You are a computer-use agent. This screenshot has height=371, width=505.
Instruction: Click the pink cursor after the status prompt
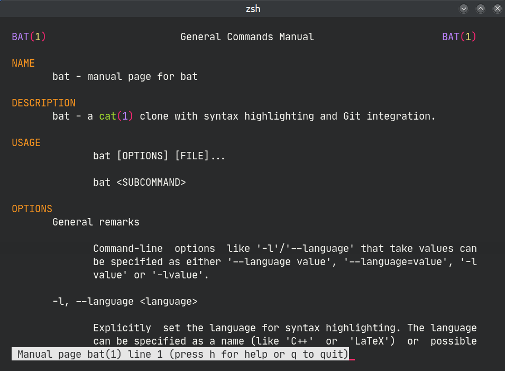coord(352,359)
